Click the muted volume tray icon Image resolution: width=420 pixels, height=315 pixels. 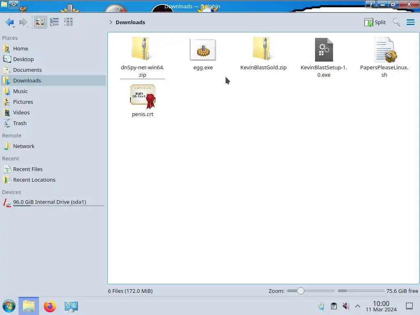pos(346,306)
